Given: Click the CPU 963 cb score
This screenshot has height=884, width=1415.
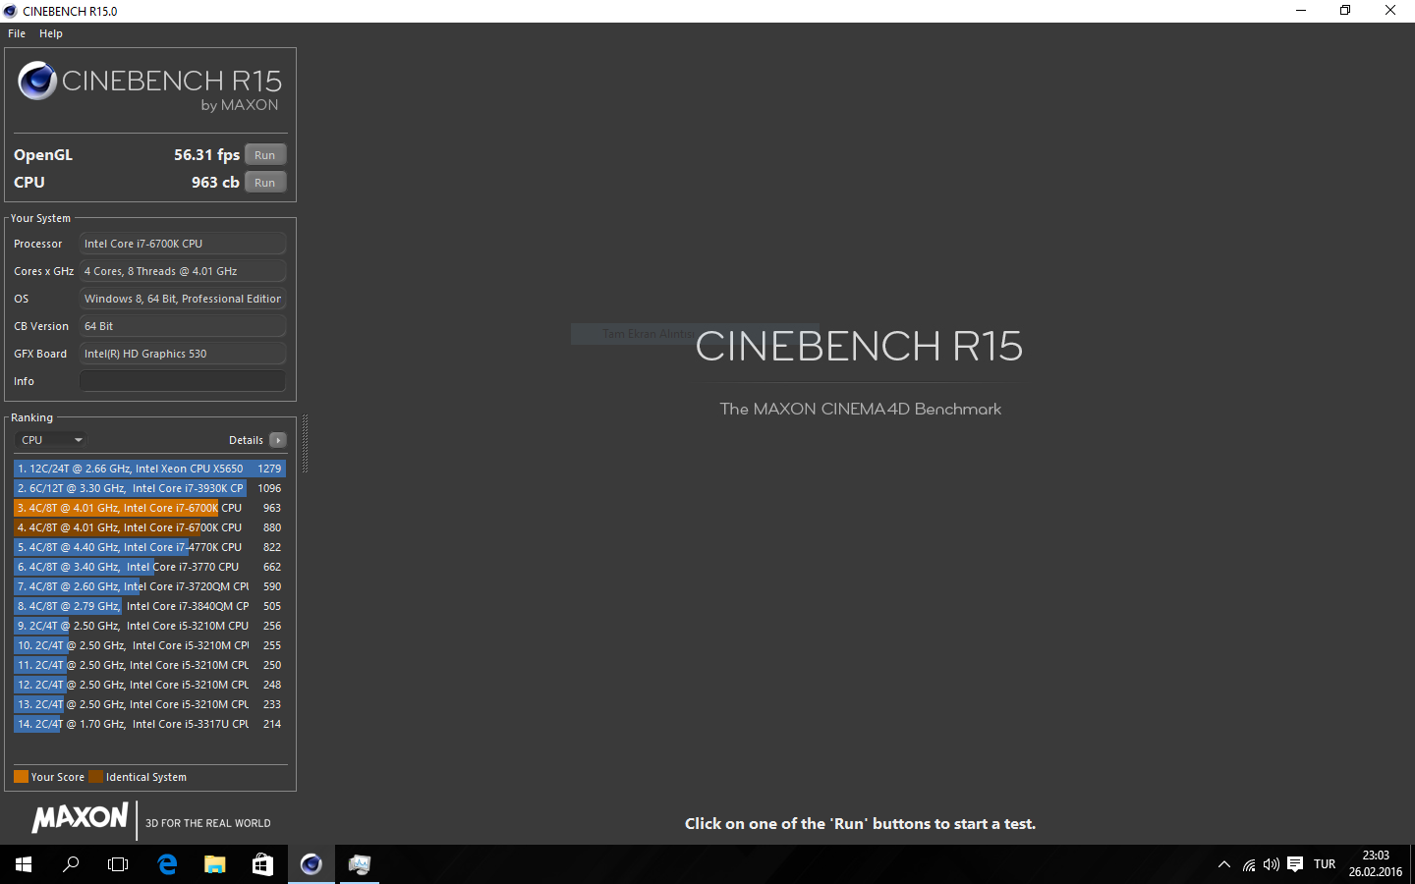Looking at the screenshot, I should (215, 183).
